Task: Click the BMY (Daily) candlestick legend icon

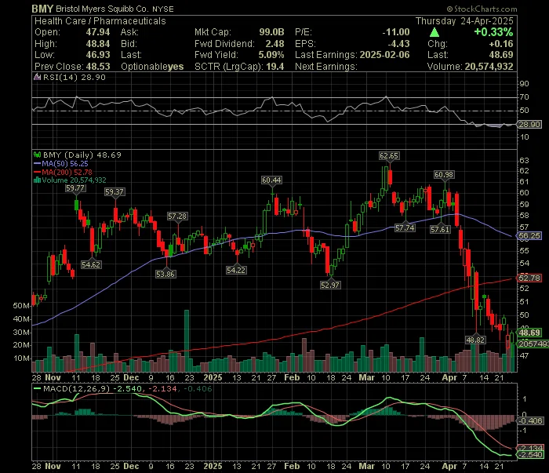Action: (x=37, y=155)
